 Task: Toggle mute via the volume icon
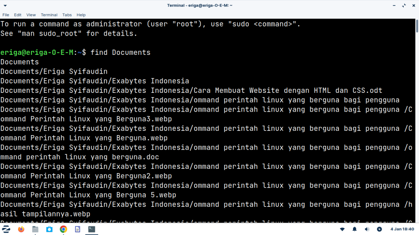click(x=367, y=229)
